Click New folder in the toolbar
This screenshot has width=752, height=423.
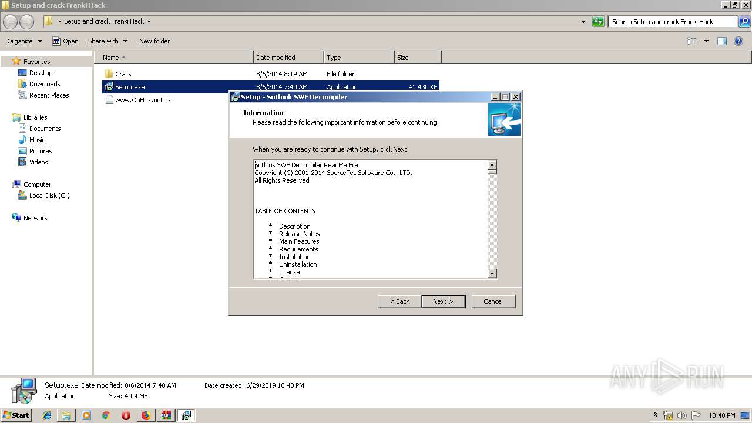[x=155, y=41]
